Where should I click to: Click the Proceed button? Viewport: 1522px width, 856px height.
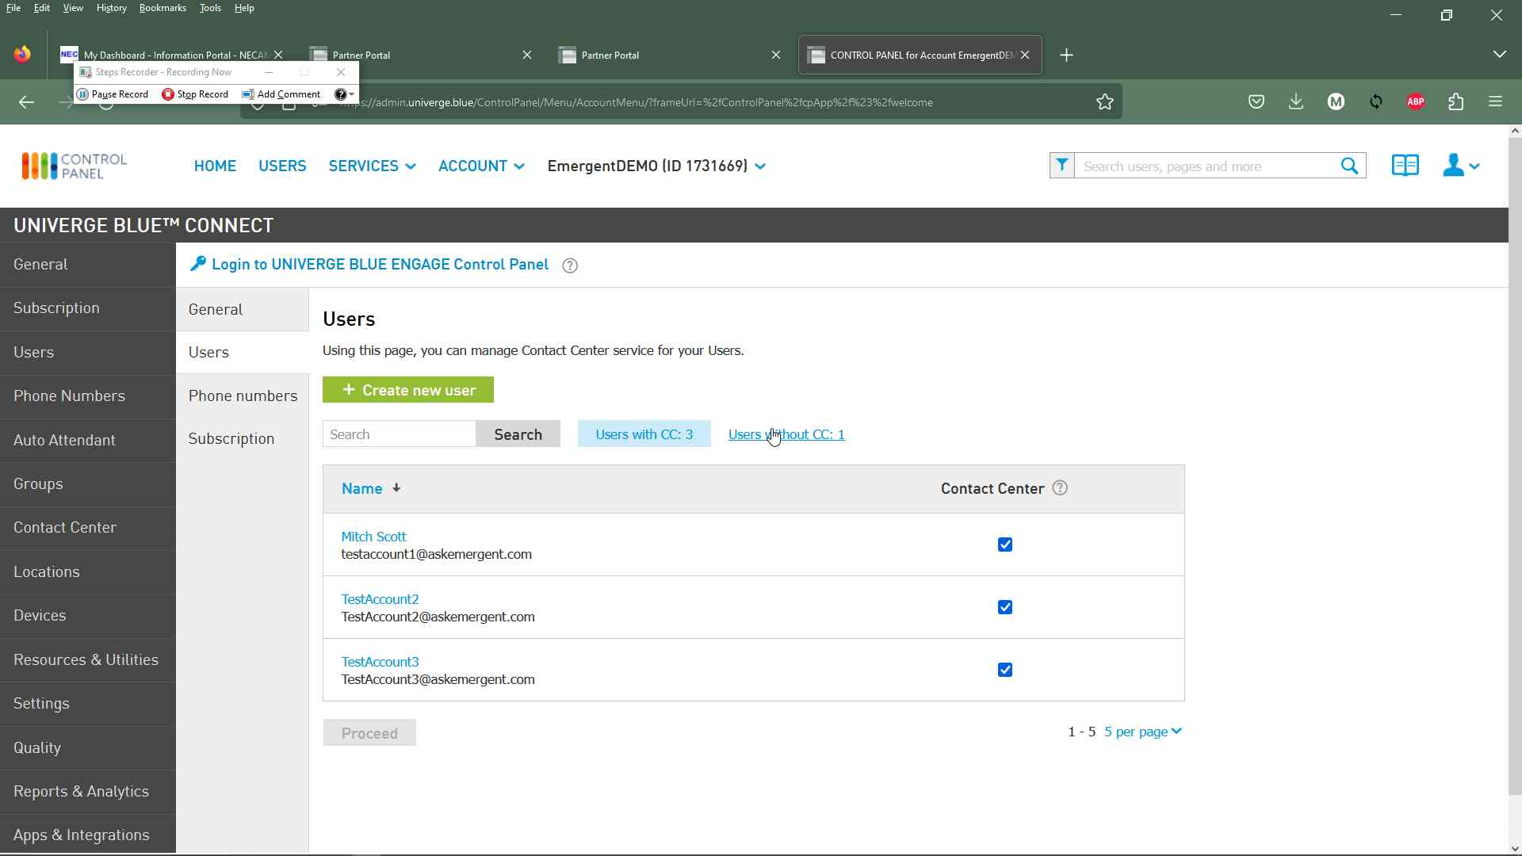tap(369, 733)
